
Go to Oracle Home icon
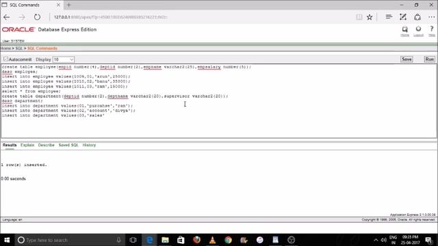pyautogui.click(x=404, y=31)
